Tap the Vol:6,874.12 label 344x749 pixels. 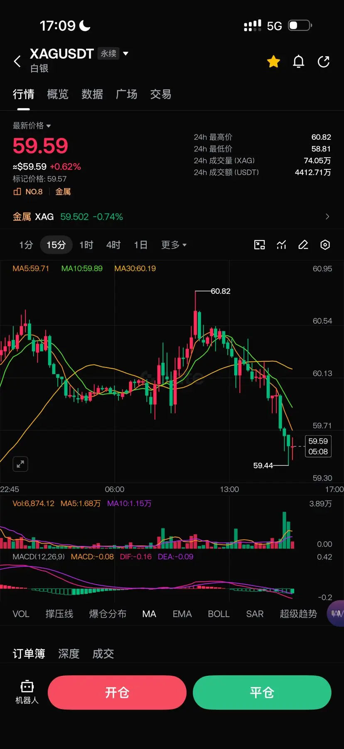[x=33, y=503]
